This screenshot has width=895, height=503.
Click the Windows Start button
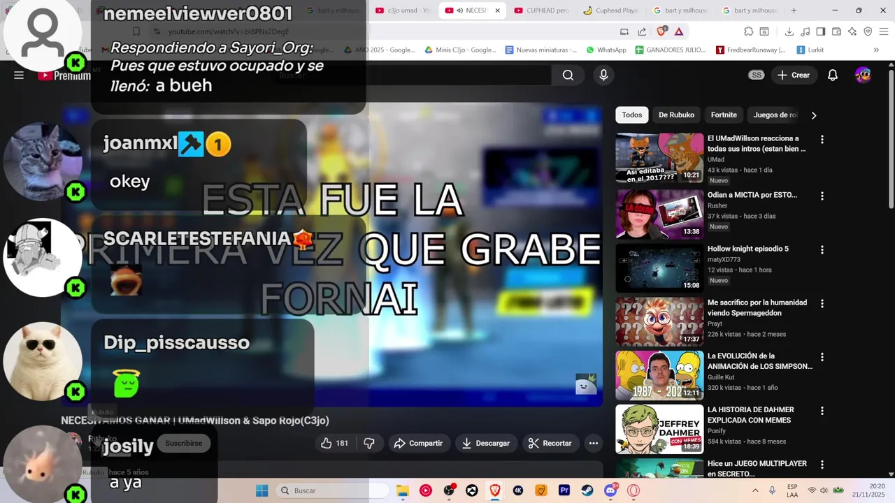coord(262,490)
